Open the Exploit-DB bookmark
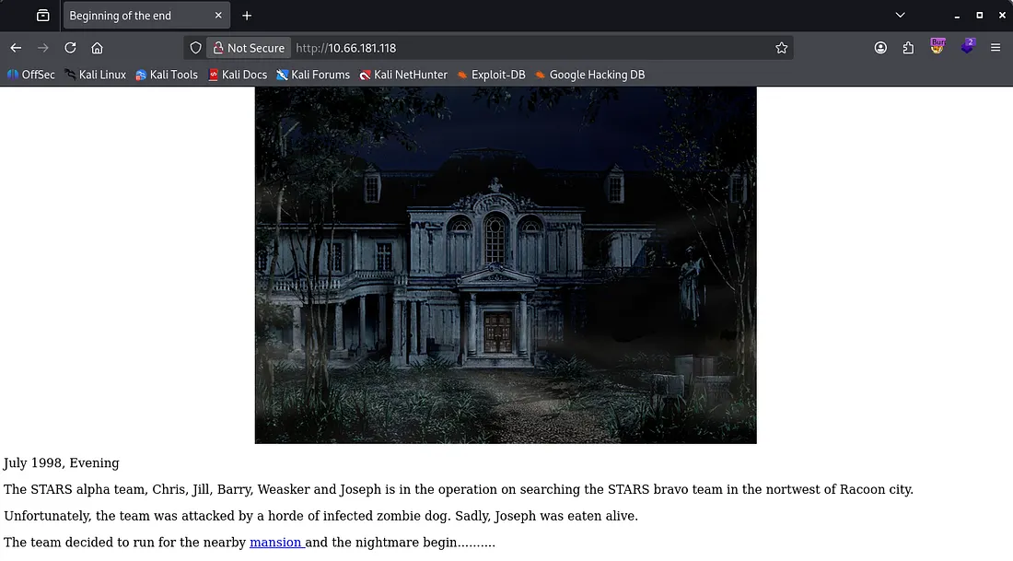Image resolution: width=1013 pixels, height=561 pixels. (491, 75)
